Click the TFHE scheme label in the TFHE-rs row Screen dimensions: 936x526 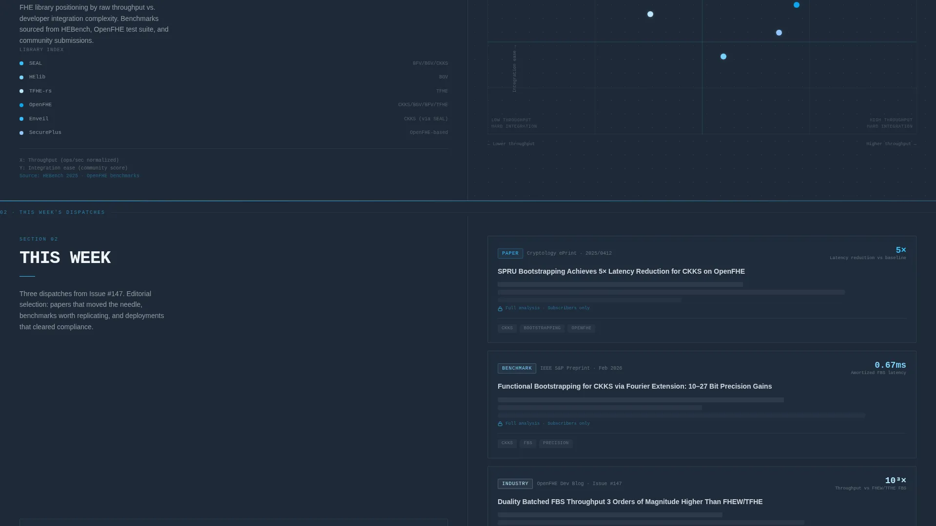point(442,91)
